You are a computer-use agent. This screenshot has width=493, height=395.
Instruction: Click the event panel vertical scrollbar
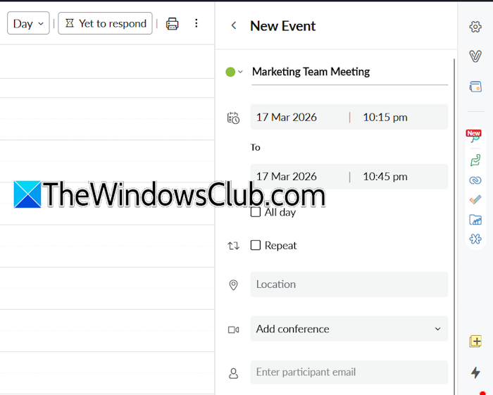tap(454, 226)
